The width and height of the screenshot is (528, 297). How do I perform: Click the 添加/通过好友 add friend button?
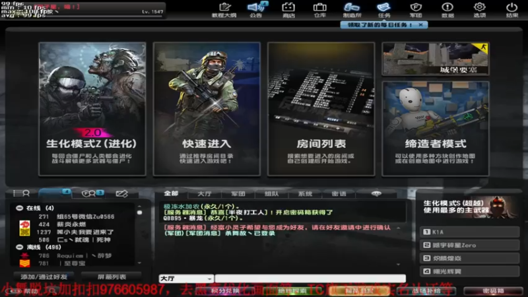44,277
